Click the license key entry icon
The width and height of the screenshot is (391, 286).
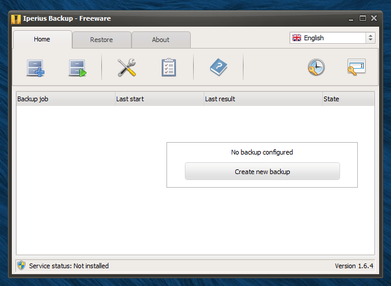point(356,67)
